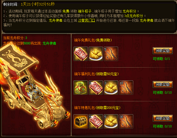Click red envelope icon with quantity 2
Image resolution: width=177 pixels, height=138 pixels.
96,88
